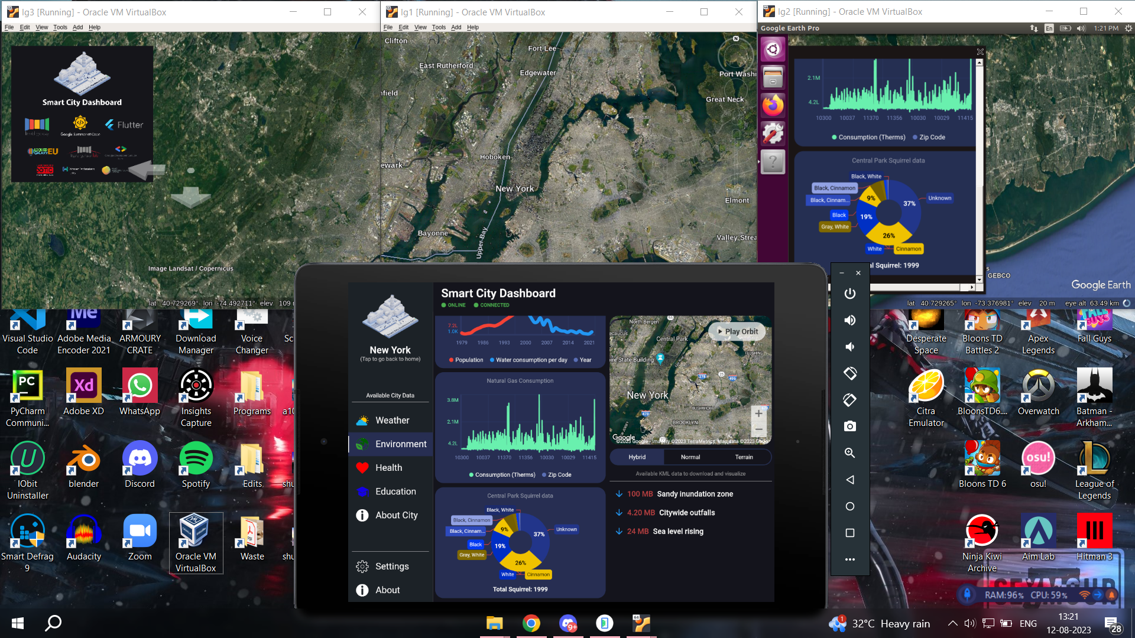
Task: Switch map to Normal view
Action: coord(690,457)
